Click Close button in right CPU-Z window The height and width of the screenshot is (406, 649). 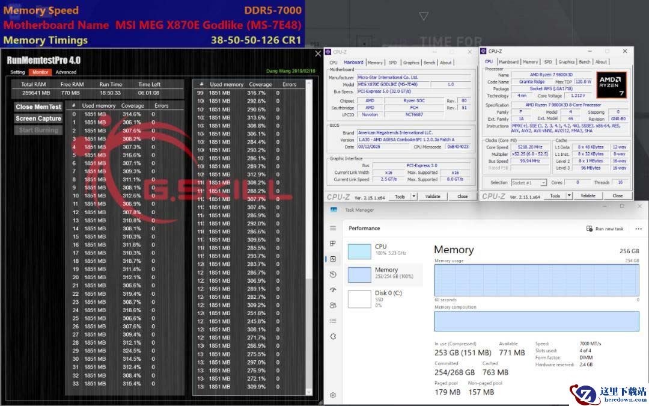(618, 195)
